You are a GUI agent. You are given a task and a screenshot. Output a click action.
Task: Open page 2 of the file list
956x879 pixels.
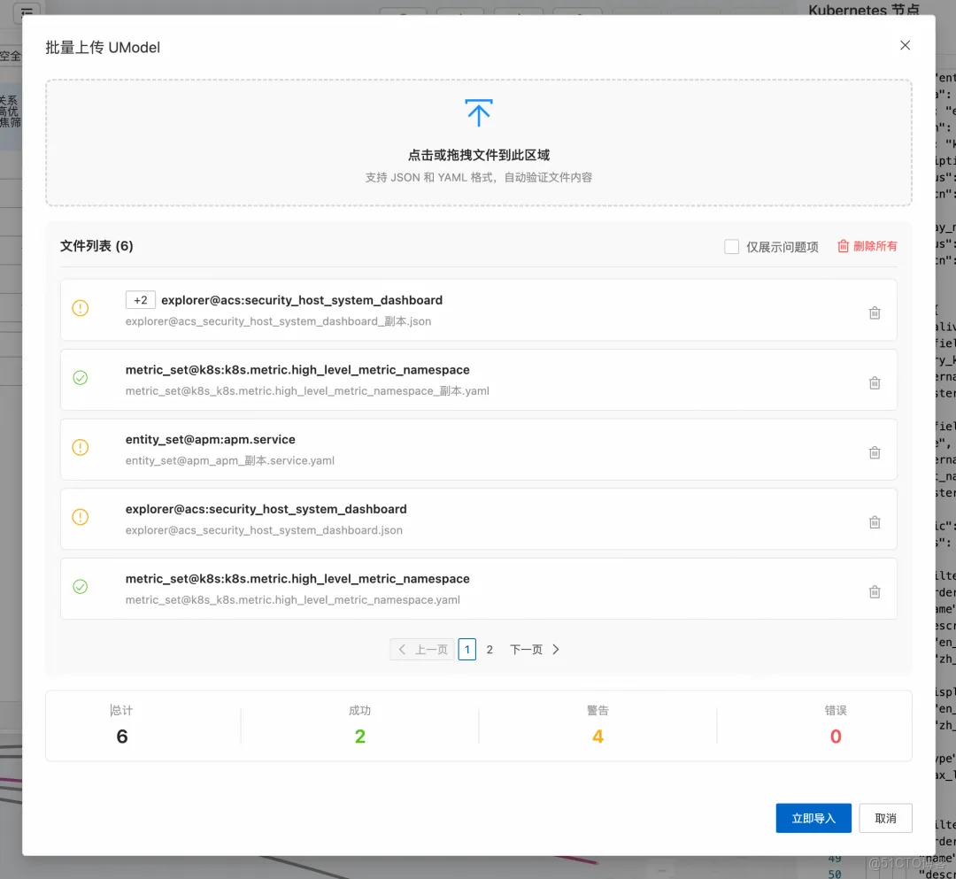[x=490, y=649]
